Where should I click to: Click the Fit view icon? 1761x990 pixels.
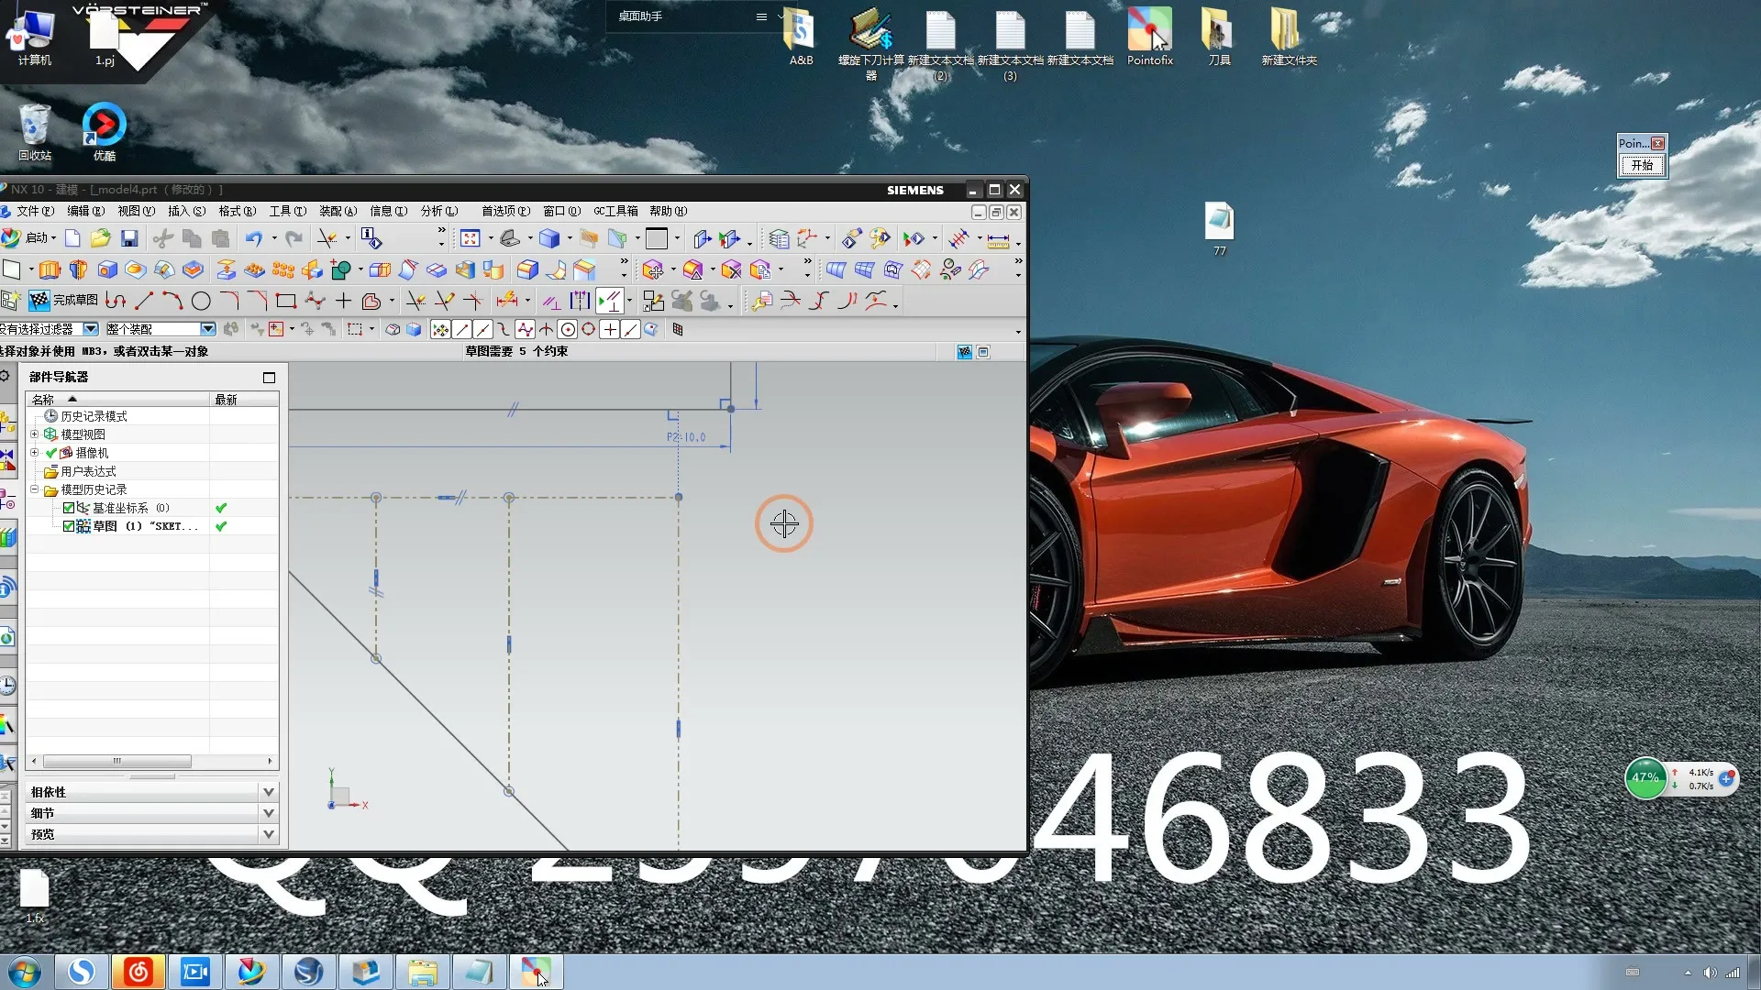pyautogui.click(x=470, y=239)
